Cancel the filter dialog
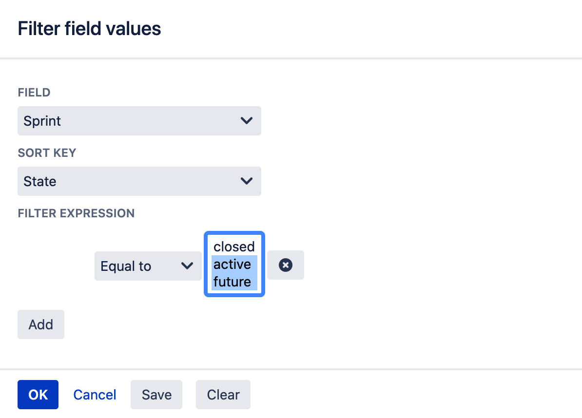Screen dimensions: 582x418 tap(95, 395)
